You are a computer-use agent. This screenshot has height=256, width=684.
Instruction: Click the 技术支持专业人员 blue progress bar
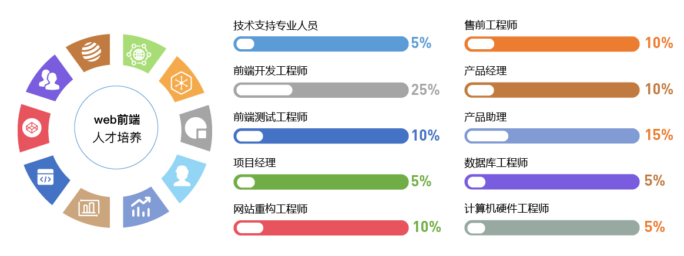[321, 43]
